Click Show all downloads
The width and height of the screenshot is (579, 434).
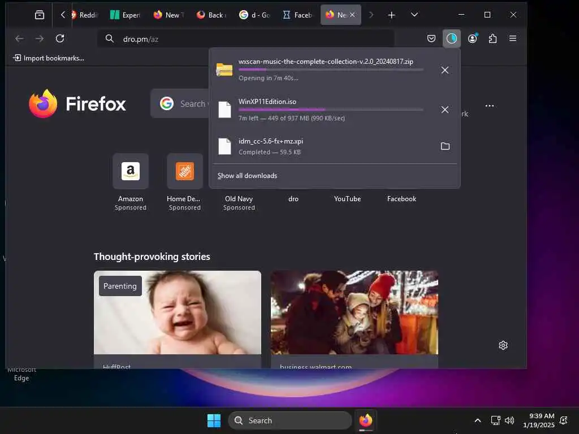tap(247, 176)
